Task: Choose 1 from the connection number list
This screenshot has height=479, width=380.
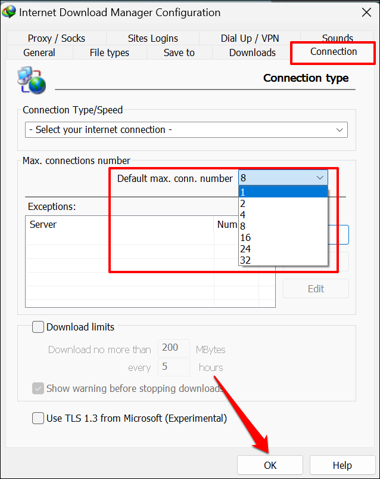Action: (x=283, y=192)
